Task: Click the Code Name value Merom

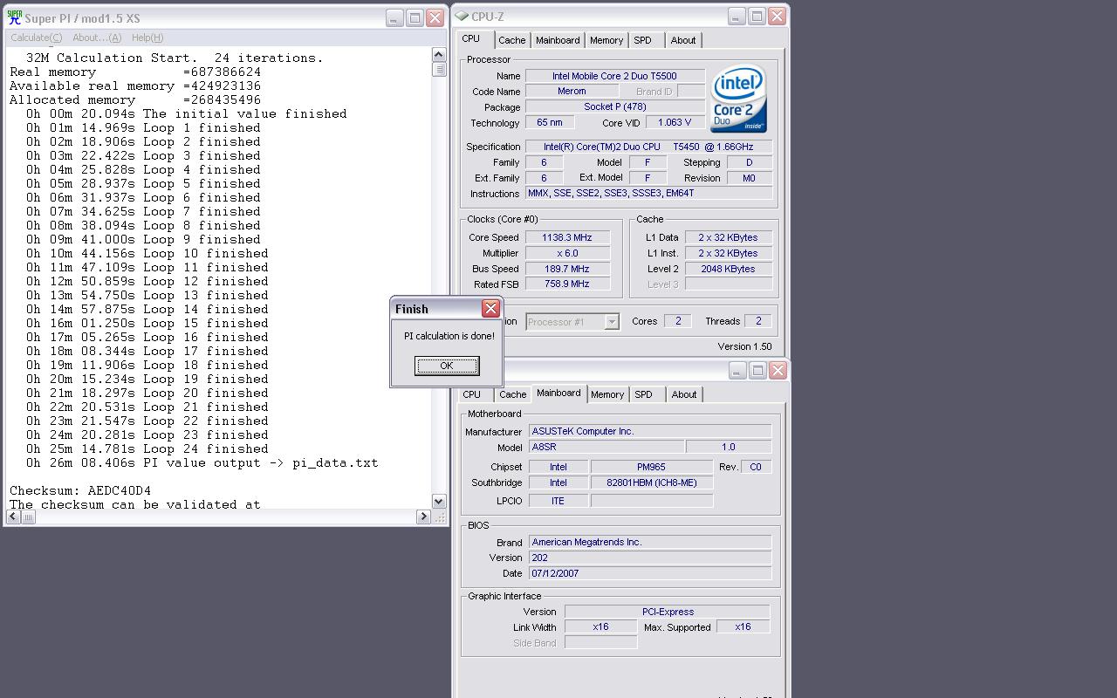Action: pyautogui.click(x=572, y=92)
